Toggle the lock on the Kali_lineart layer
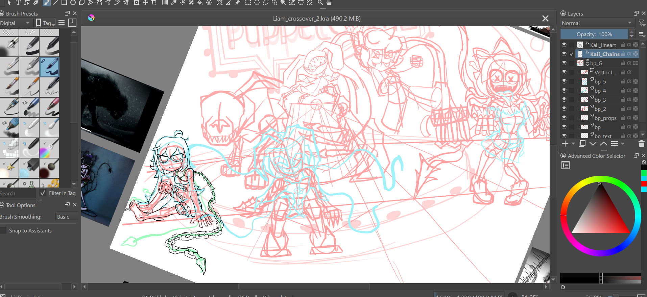 point(623,45)
